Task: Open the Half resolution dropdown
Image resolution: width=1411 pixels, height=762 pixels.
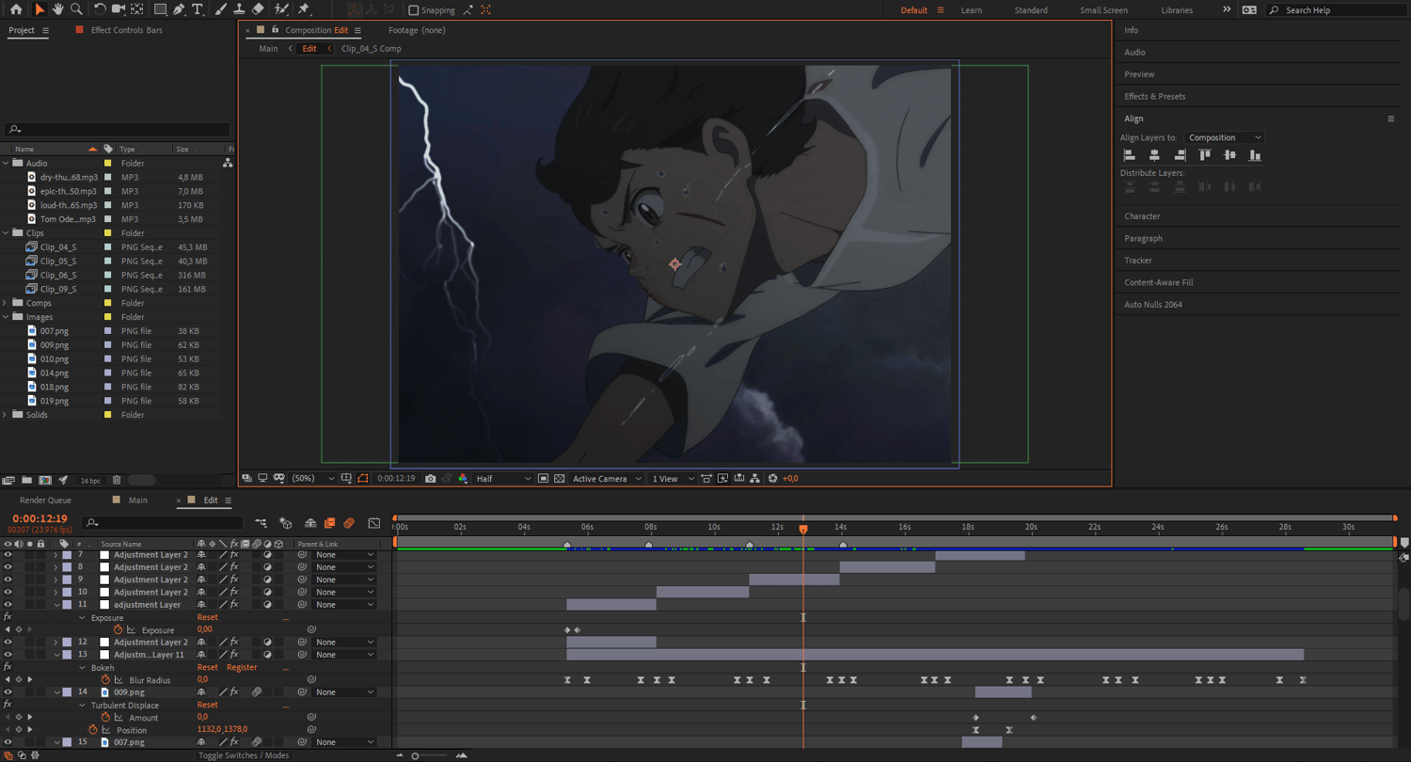Action: click(503, 479)
